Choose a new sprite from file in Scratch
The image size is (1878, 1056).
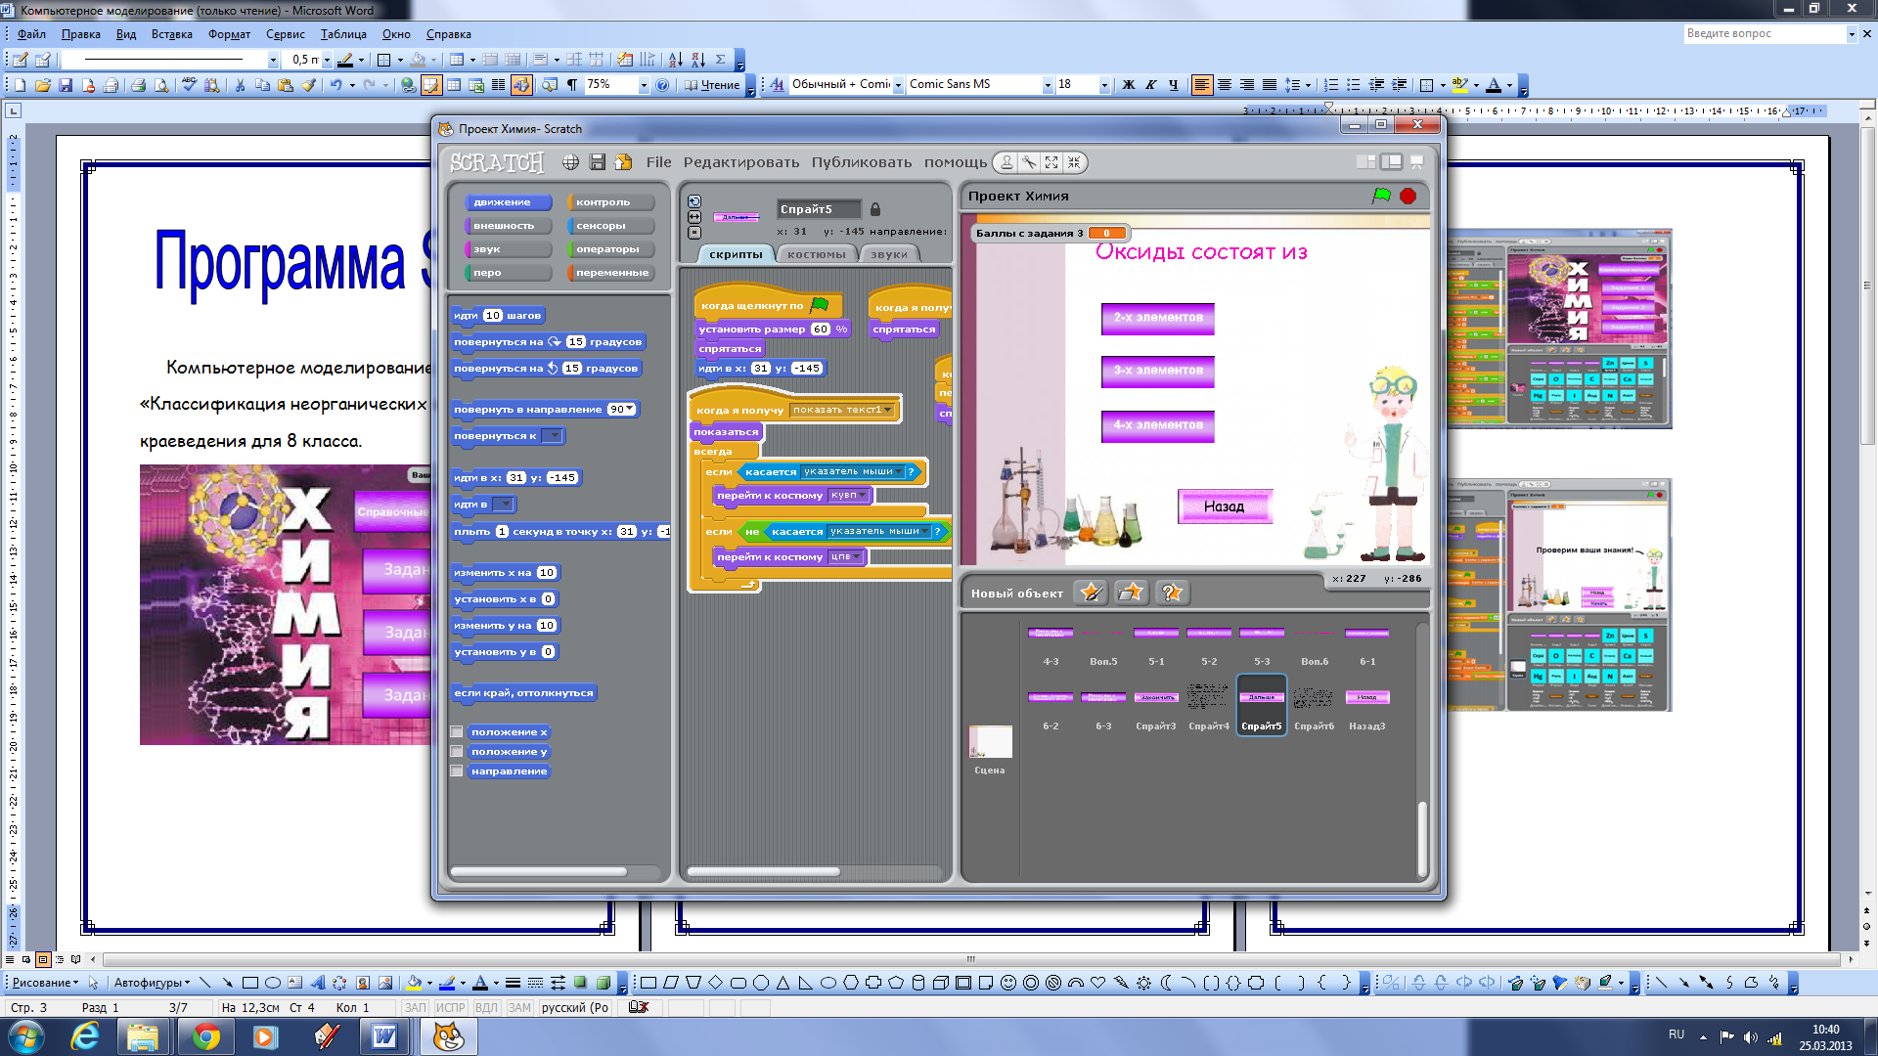1131,592
